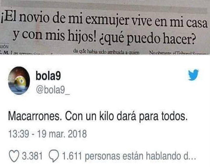The image size is (210, 167).
Task: Open the 13:39 tweet time link
Action: (19, 134)
